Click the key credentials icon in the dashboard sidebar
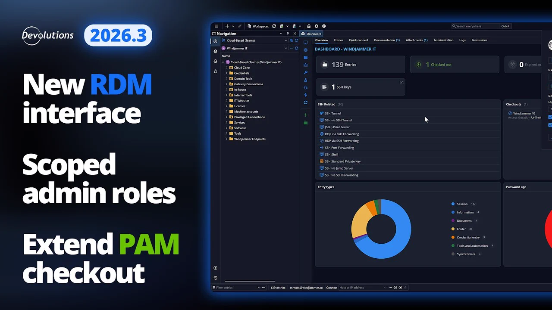552x310 pixels. (306, 72)
